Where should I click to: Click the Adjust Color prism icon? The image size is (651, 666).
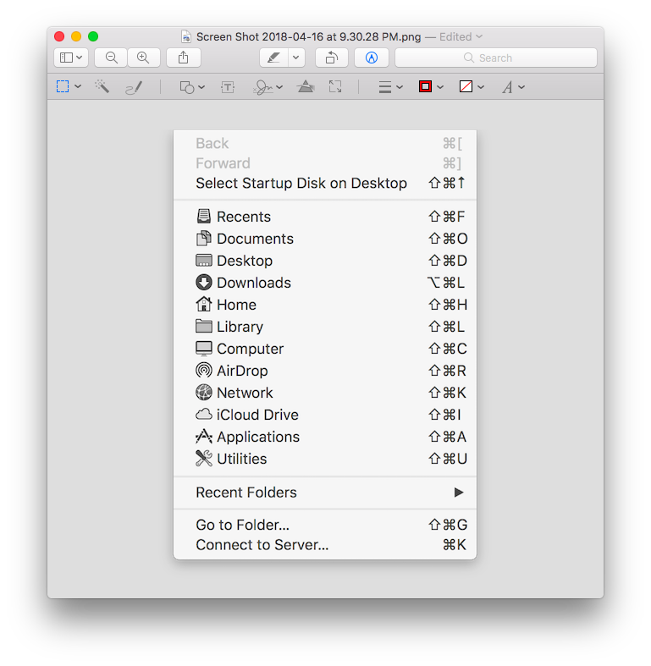point(306,86)
